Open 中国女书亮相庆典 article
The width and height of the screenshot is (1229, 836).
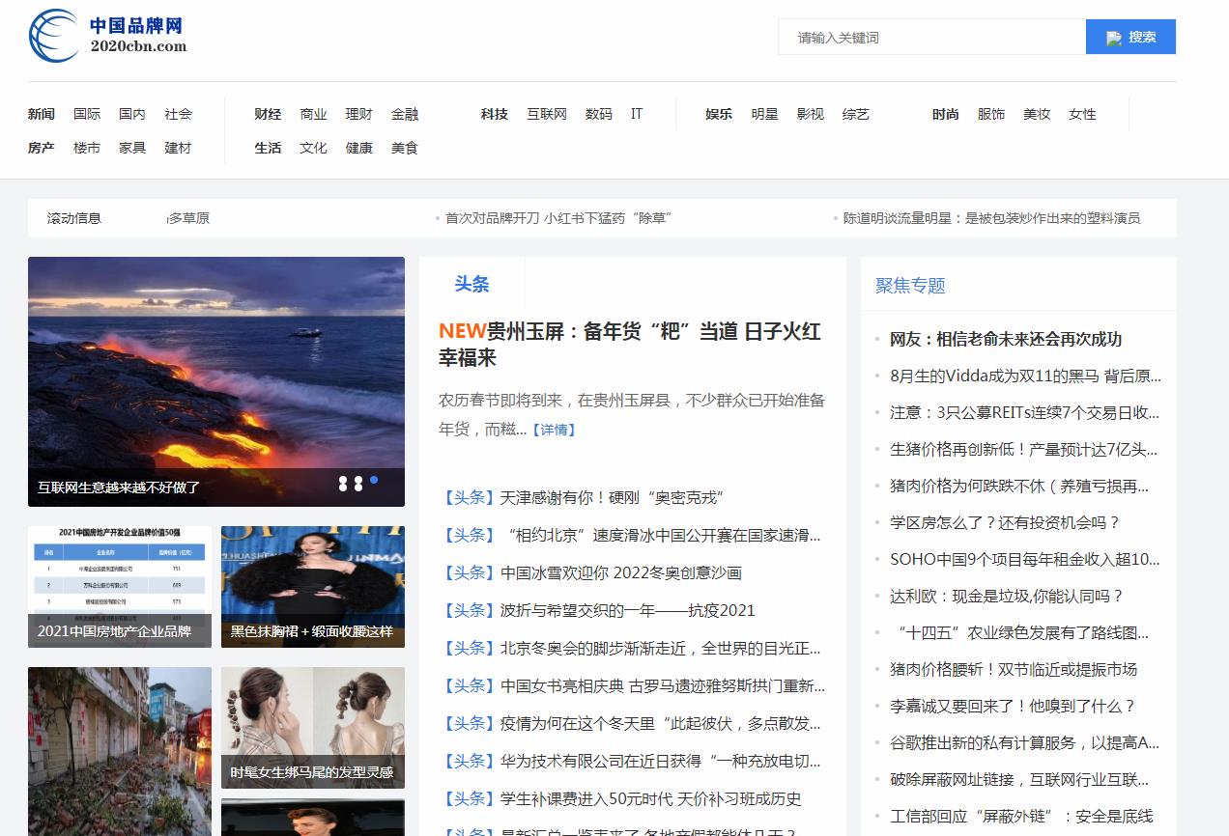[663, 686]
